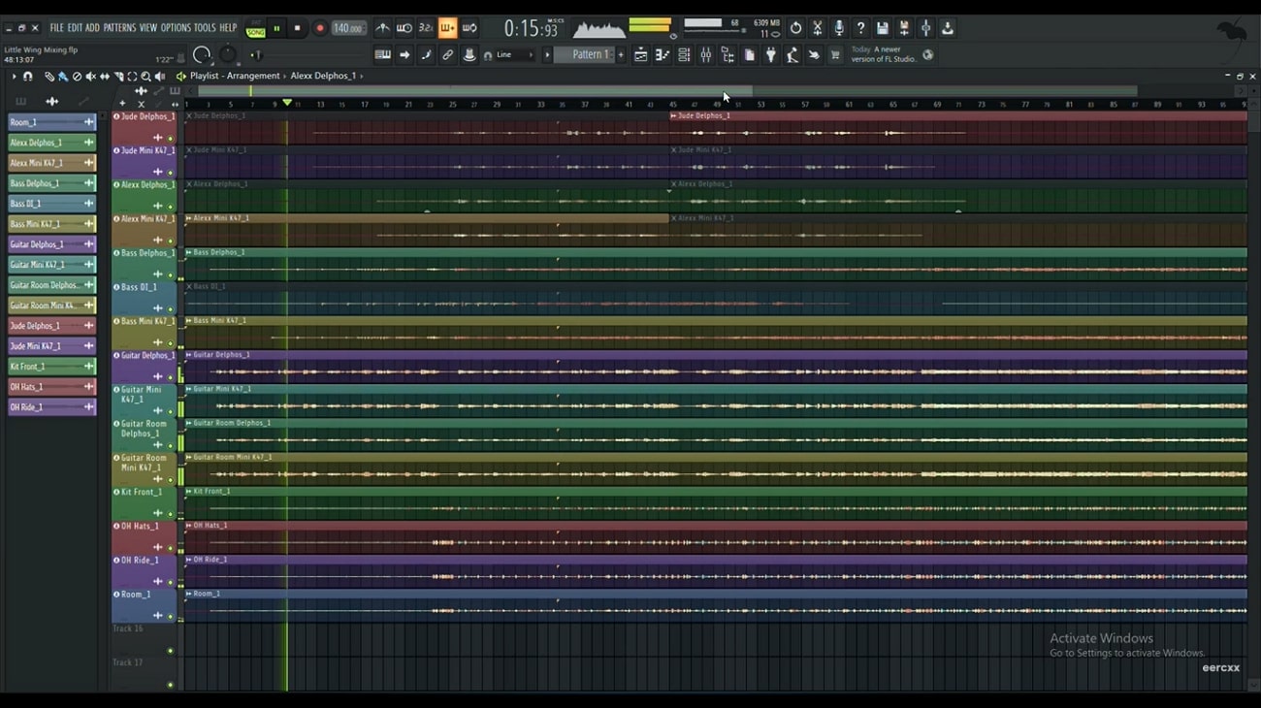The width and height of the screenshot is (1261, 708).
Task: Mute the Jude Delphos_1 track
Action: 171,139
